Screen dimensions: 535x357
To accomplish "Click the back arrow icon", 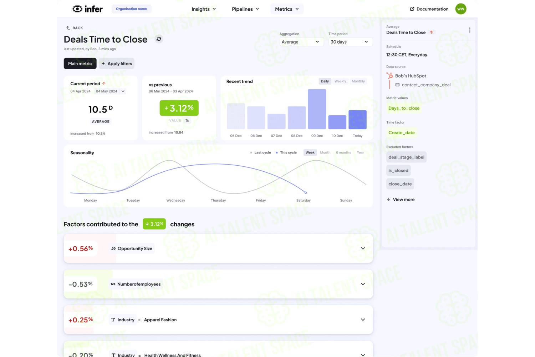I will pyautogui.click(x=68, y=28).
